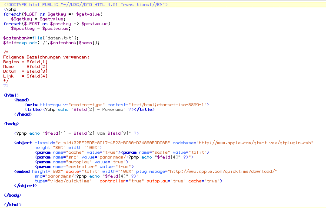326x214 pixels.
Task: Click the closing '</body>' tag
Action: point(13,195)
